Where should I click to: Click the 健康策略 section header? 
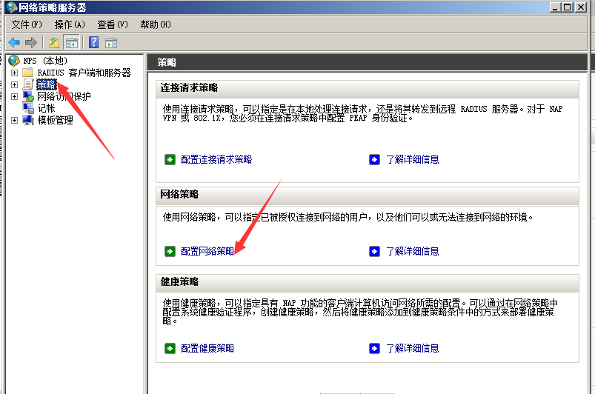(368, 282)
